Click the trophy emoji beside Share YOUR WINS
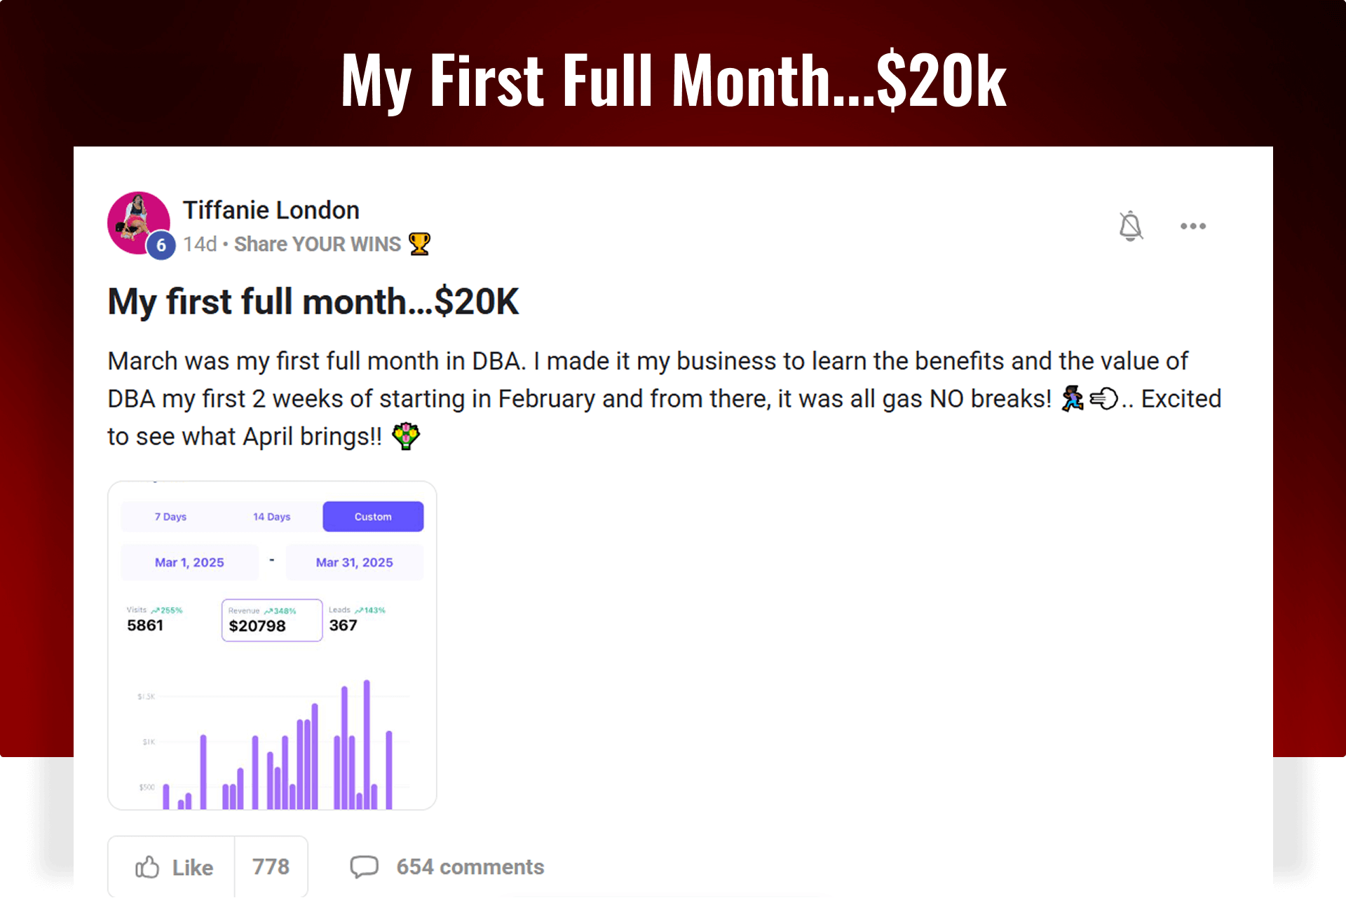The image size is (1346, 898). (x=419, y=244)
